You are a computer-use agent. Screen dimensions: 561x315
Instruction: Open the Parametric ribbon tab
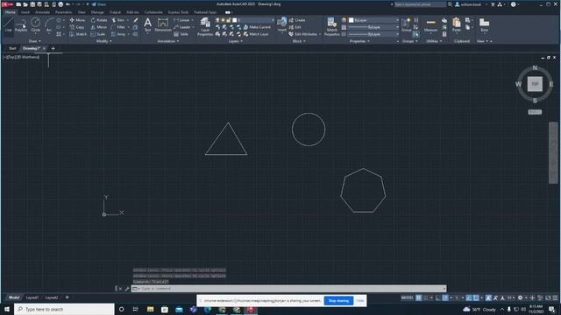point(63,12)
